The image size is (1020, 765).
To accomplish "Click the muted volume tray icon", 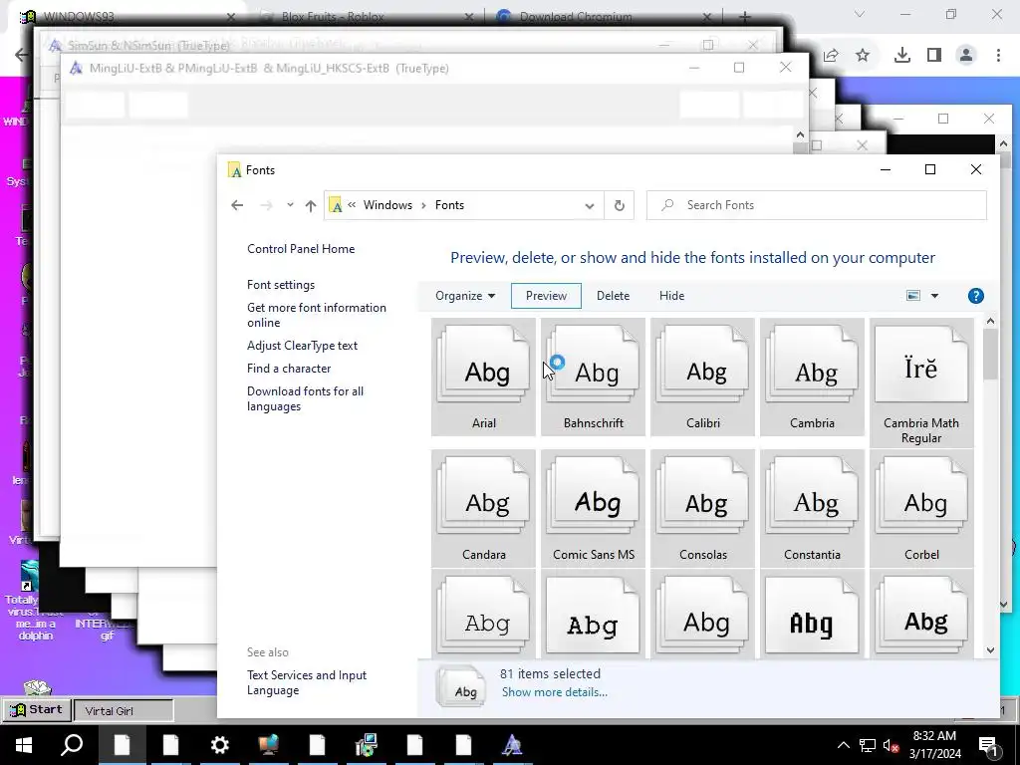I will coord(891,746).
